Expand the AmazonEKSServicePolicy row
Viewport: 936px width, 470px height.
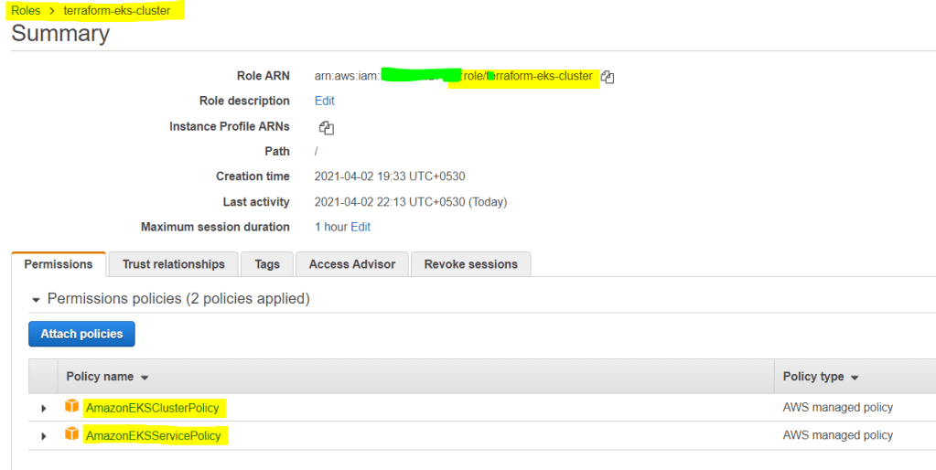pyautogui.click(x=43, y=436)
